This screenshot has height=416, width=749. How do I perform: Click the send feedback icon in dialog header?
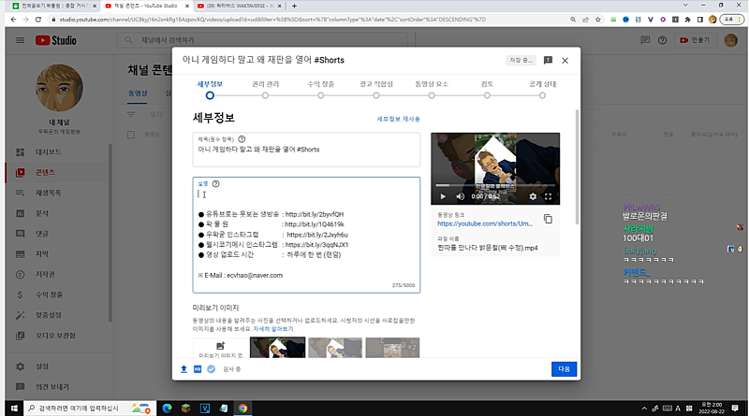click(548, 61)
